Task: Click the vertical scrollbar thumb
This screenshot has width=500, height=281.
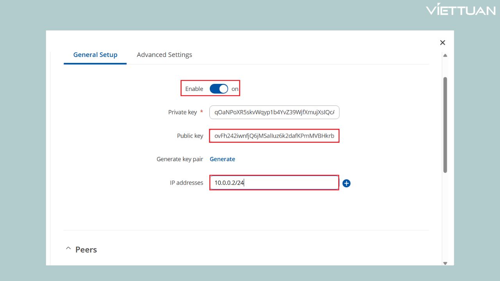Action: click(x=445, y=125)
